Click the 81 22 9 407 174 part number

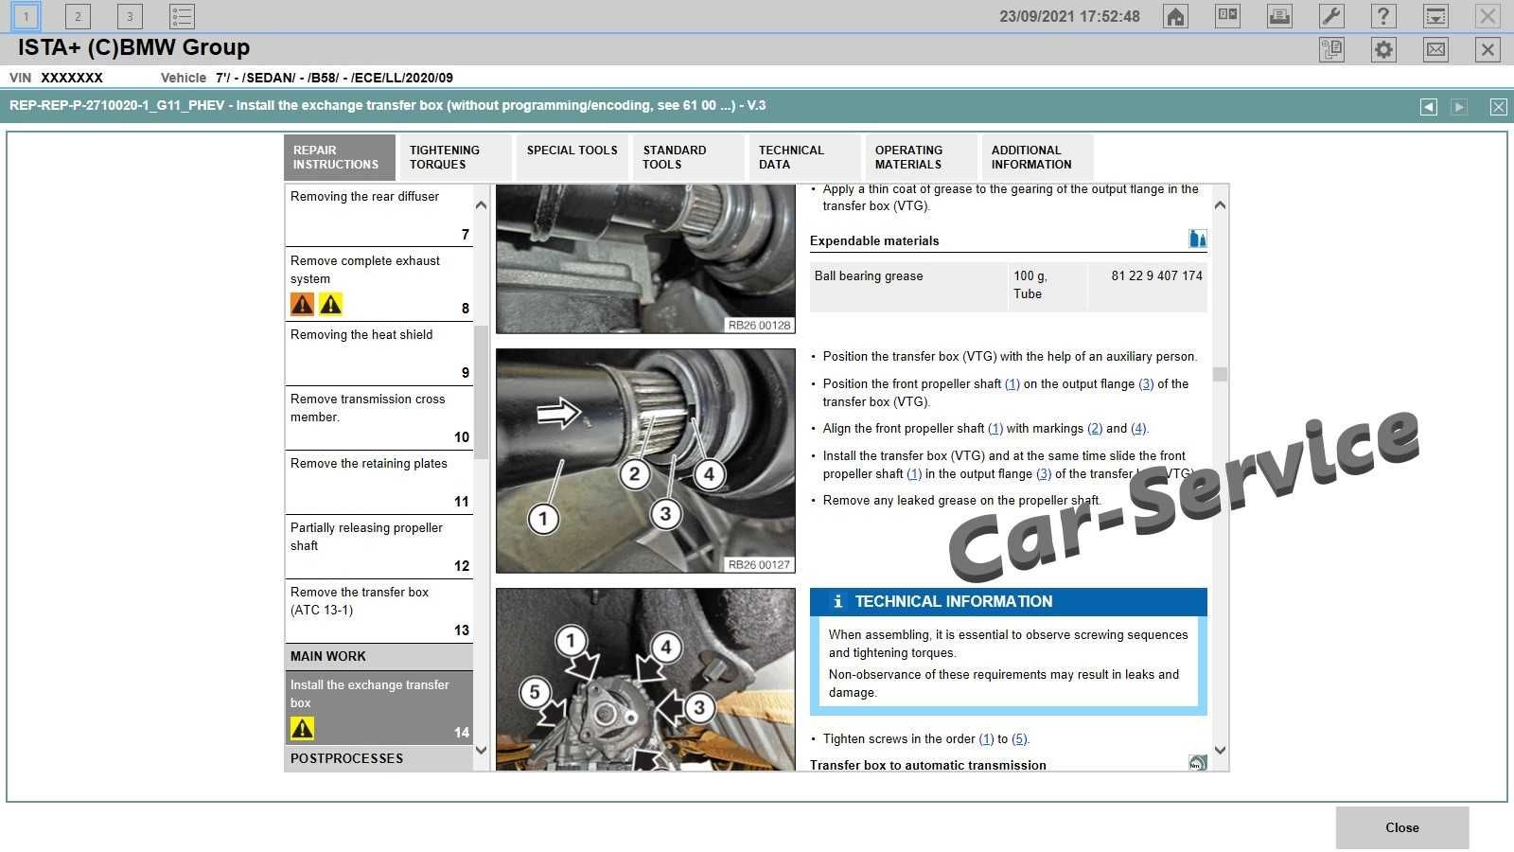click(1156, 275)
